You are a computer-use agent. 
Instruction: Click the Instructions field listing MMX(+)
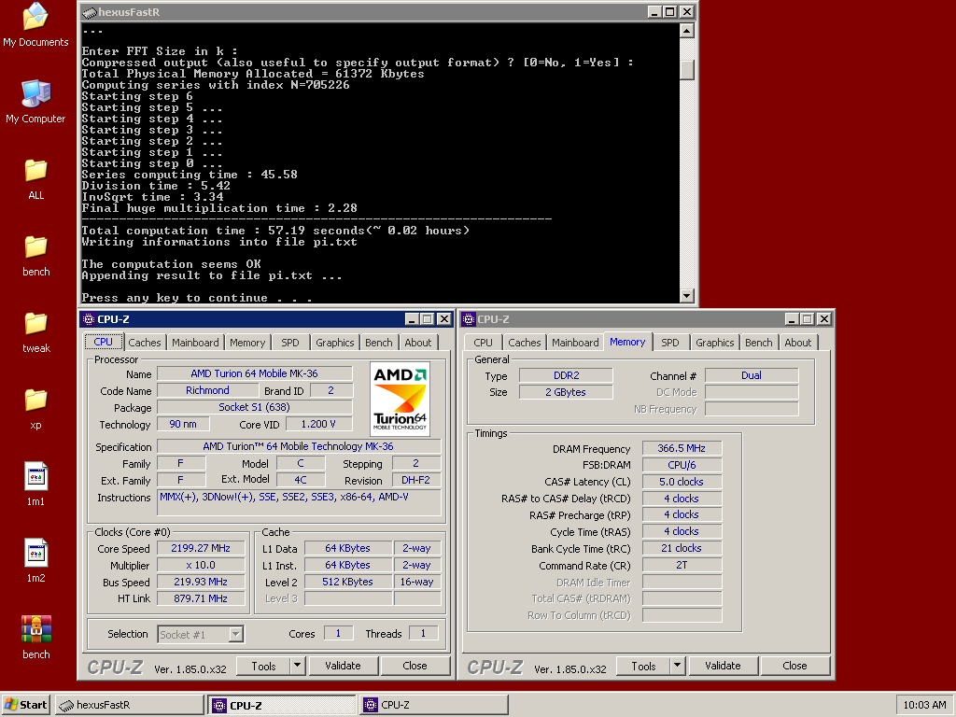tap(299, 503)
